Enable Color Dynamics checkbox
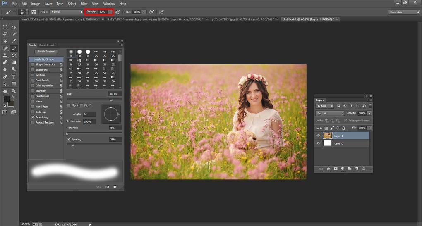This screenshot has width=422, height=226. point(33,86)
